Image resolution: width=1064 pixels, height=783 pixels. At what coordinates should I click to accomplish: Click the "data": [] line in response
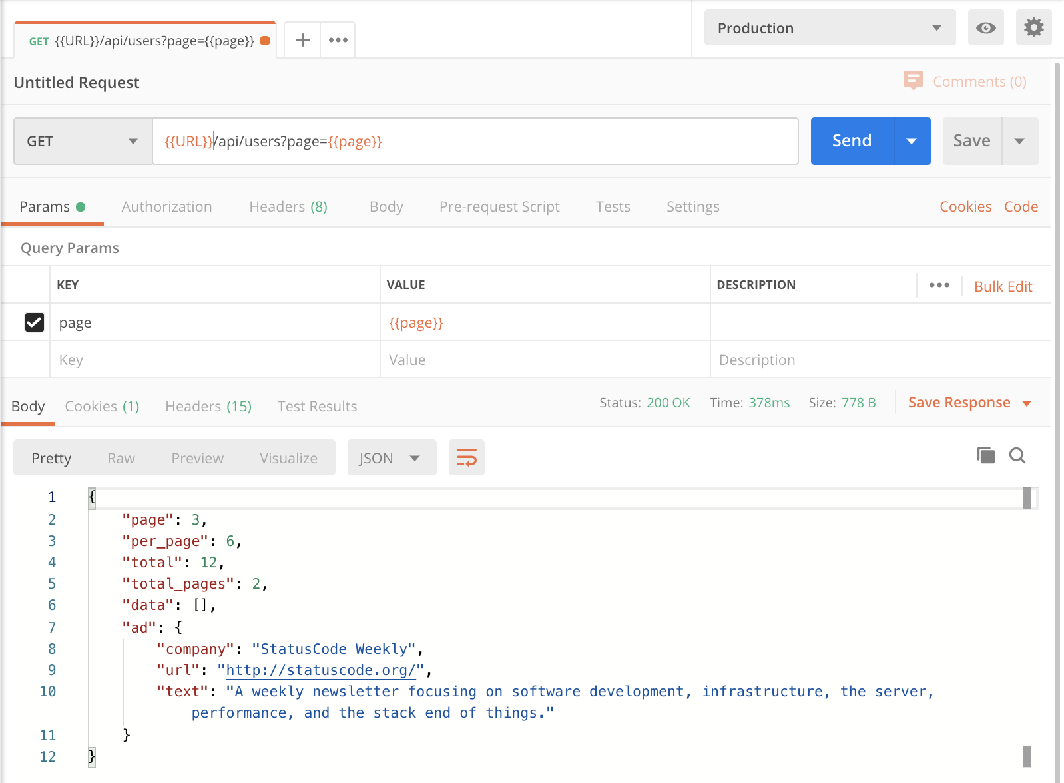point(168,605)
